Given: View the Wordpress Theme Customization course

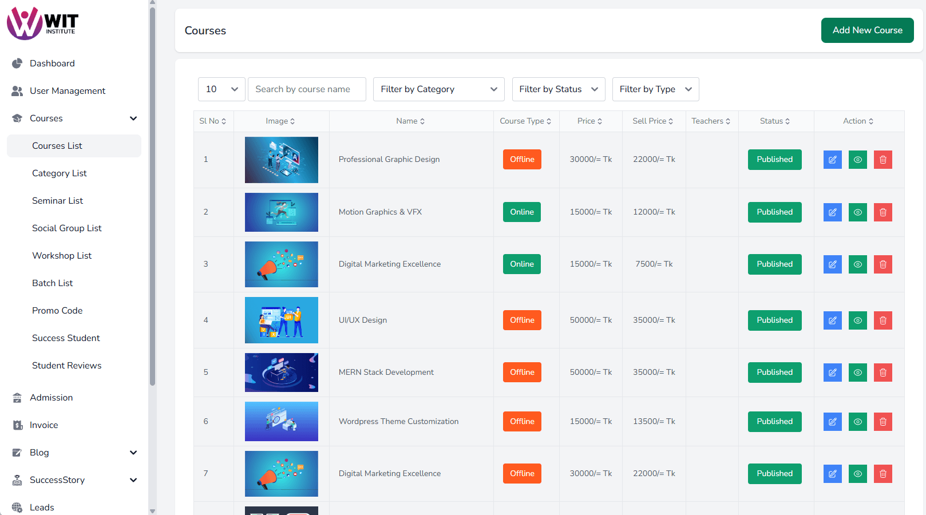Looking at the screenshot, I should (x=857, y=422).
